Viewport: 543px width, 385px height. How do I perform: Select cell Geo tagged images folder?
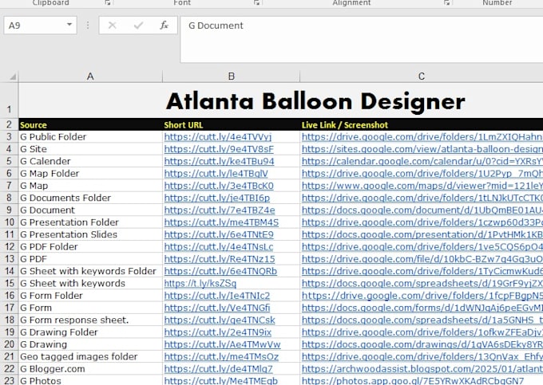pyautogui.click(x=90, y=356)
